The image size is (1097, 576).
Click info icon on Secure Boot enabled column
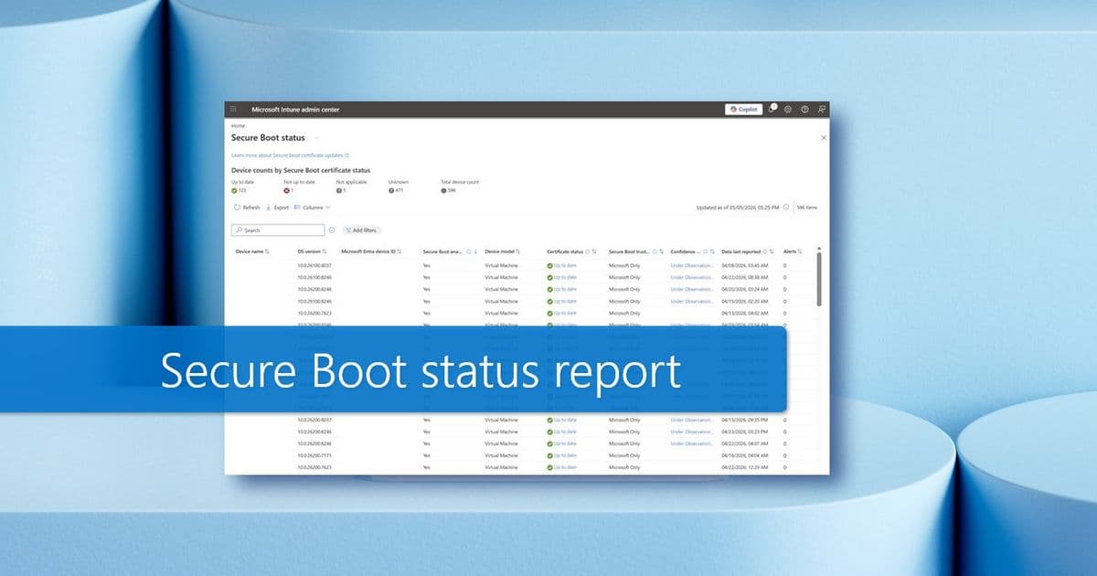pos(469,251)
